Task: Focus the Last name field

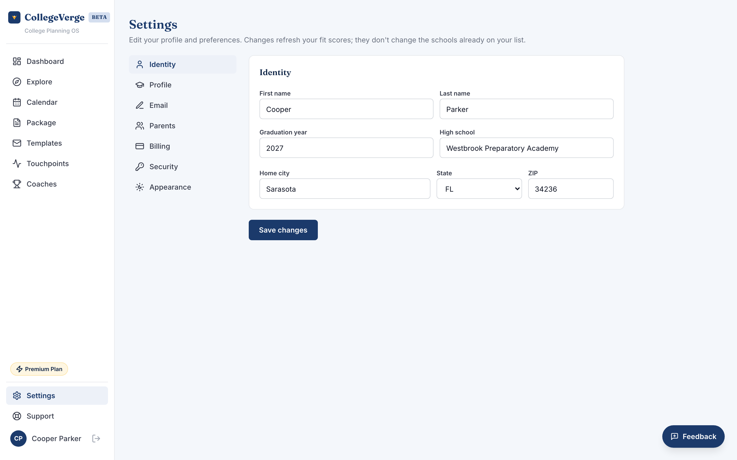Action: click(526, 109)
